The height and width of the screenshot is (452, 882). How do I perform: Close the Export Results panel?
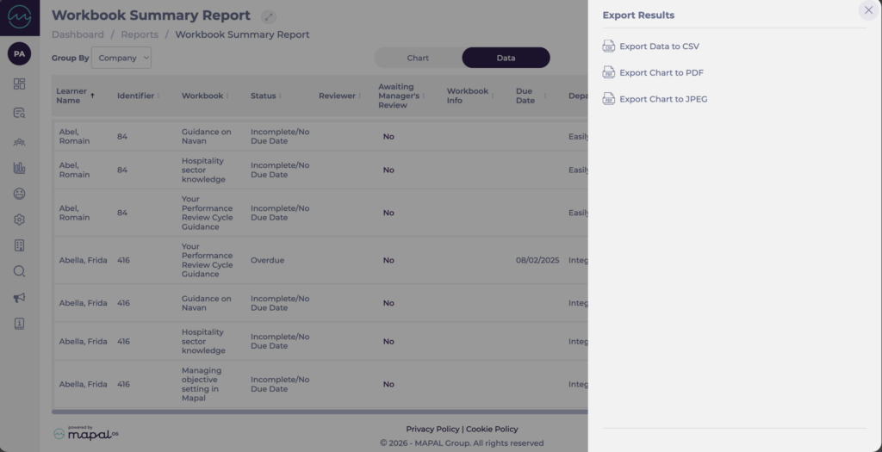point(867,10)
